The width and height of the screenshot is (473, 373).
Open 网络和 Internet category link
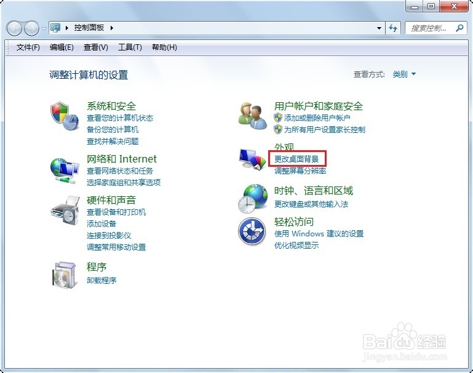[122, 159]
